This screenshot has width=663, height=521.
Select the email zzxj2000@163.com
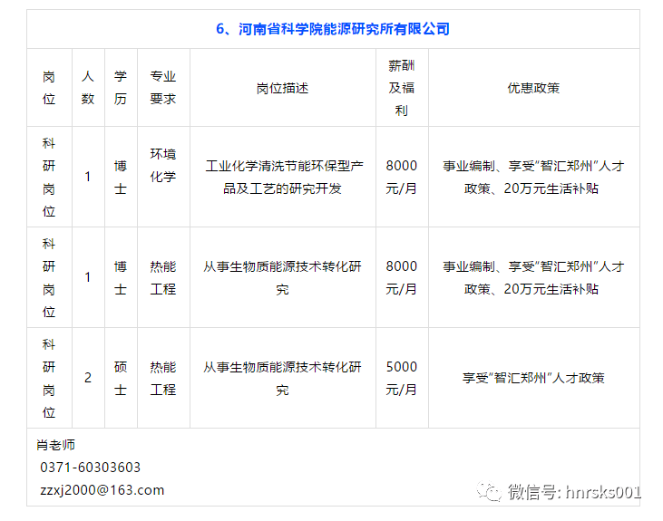(x=102, y=490)
